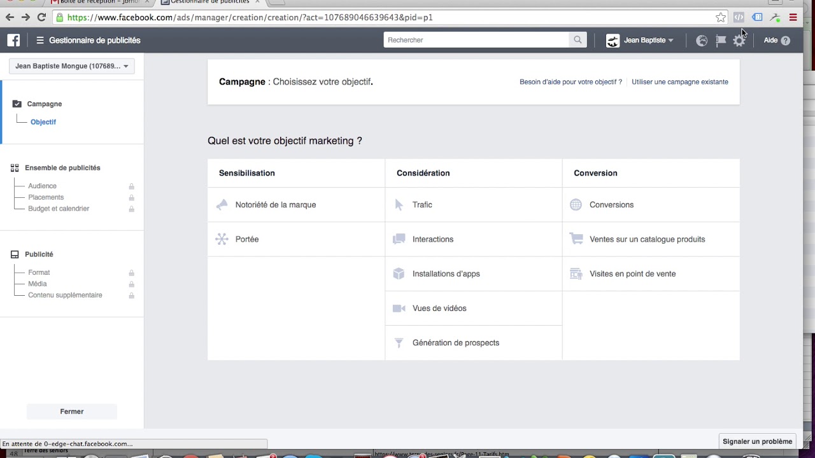The height and width of the screenshot is (458, 815).
Task: Click the browser address bar URL
Action: (x=250, y=17)
